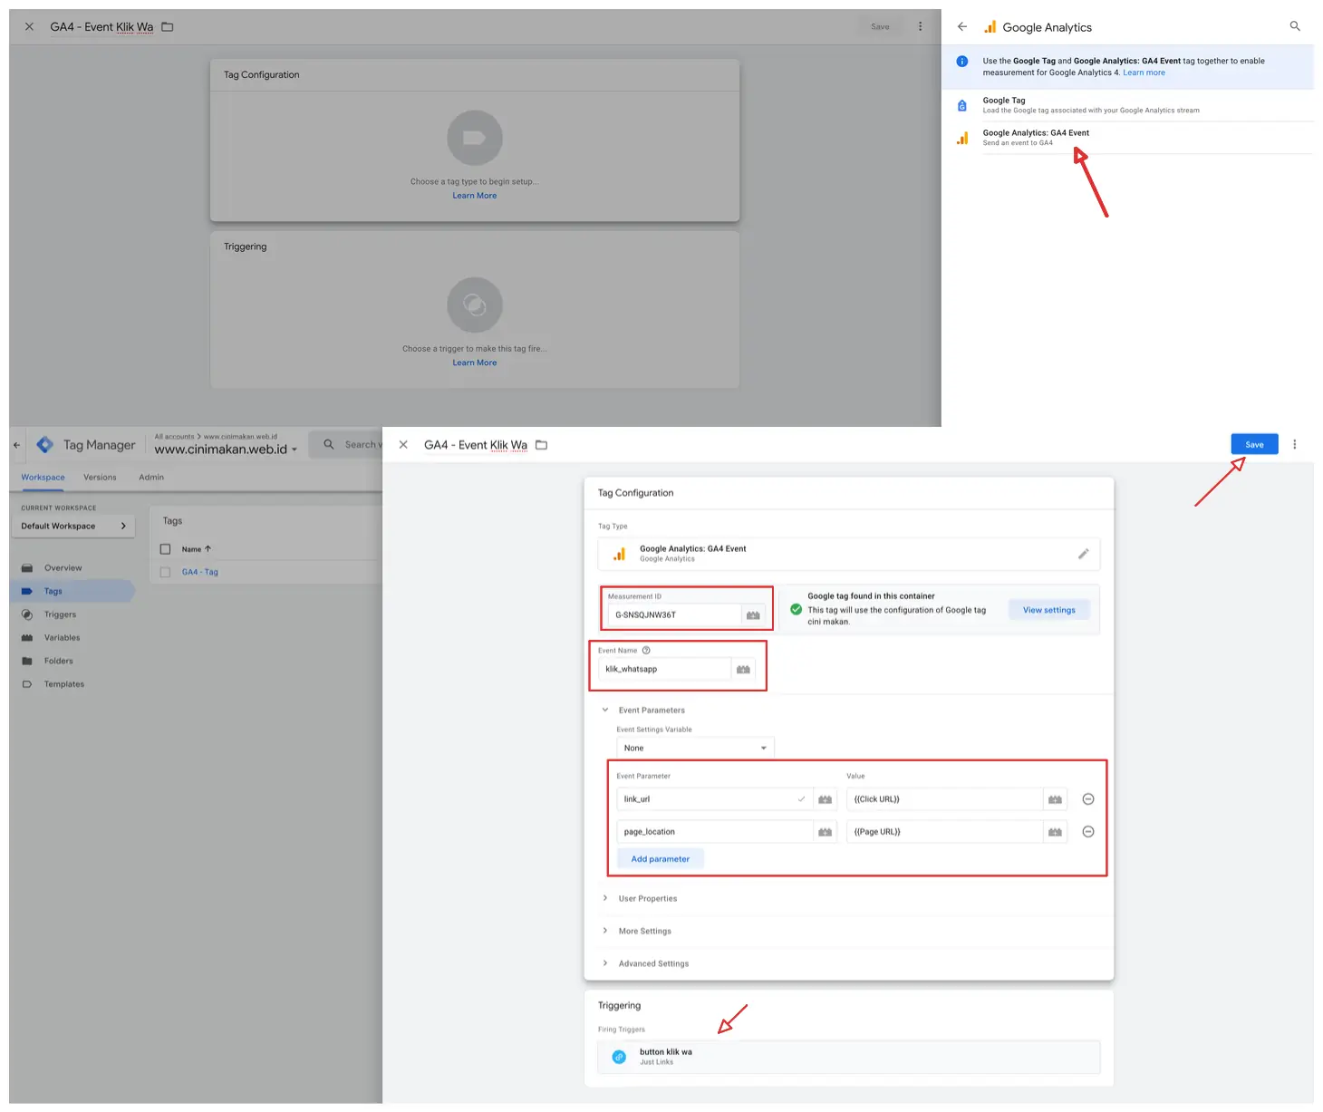Open Overview in the sidebar
Image resolution: width=1323 pixels, height=1112 pixels.
coord(63,568)
